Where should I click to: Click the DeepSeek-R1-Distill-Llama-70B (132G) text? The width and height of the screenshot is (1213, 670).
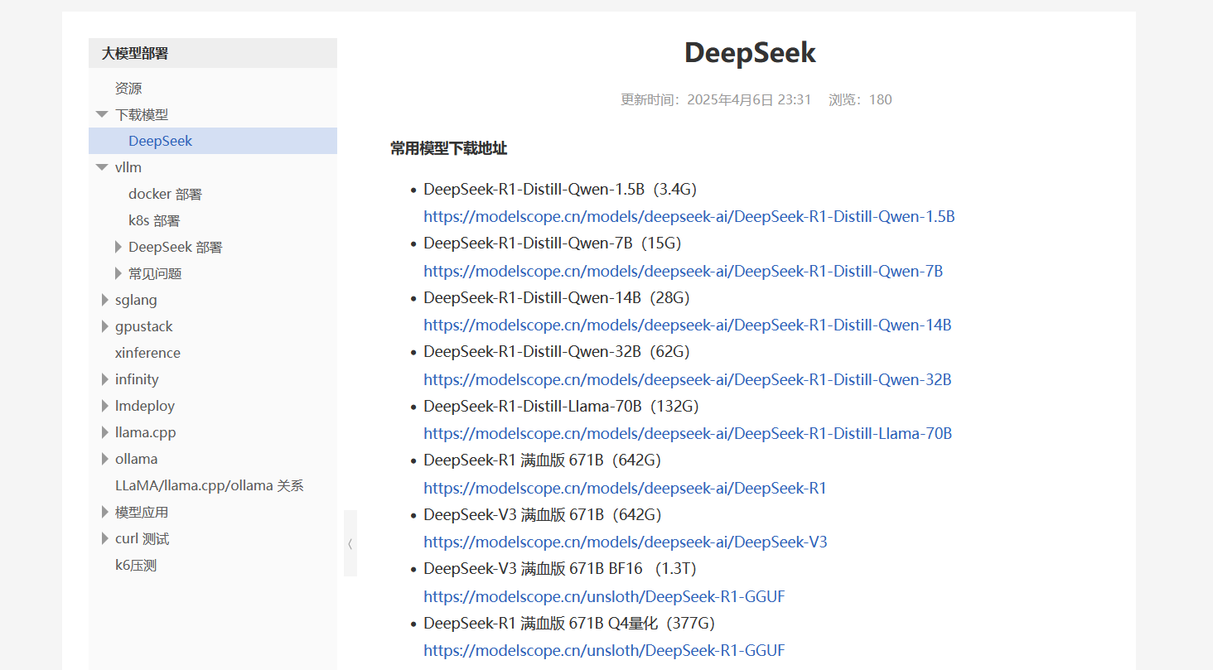pos(562,406)
